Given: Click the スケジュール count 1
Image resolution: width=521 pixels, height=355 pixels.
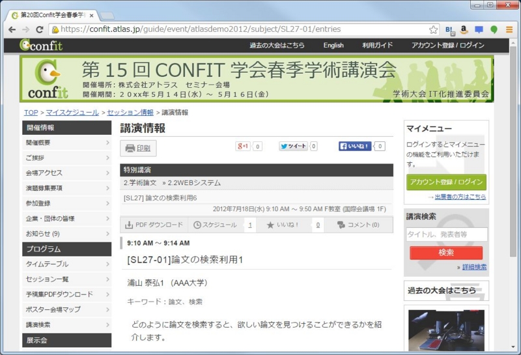Looking at the screenshot, I should [x=250, y=225].
